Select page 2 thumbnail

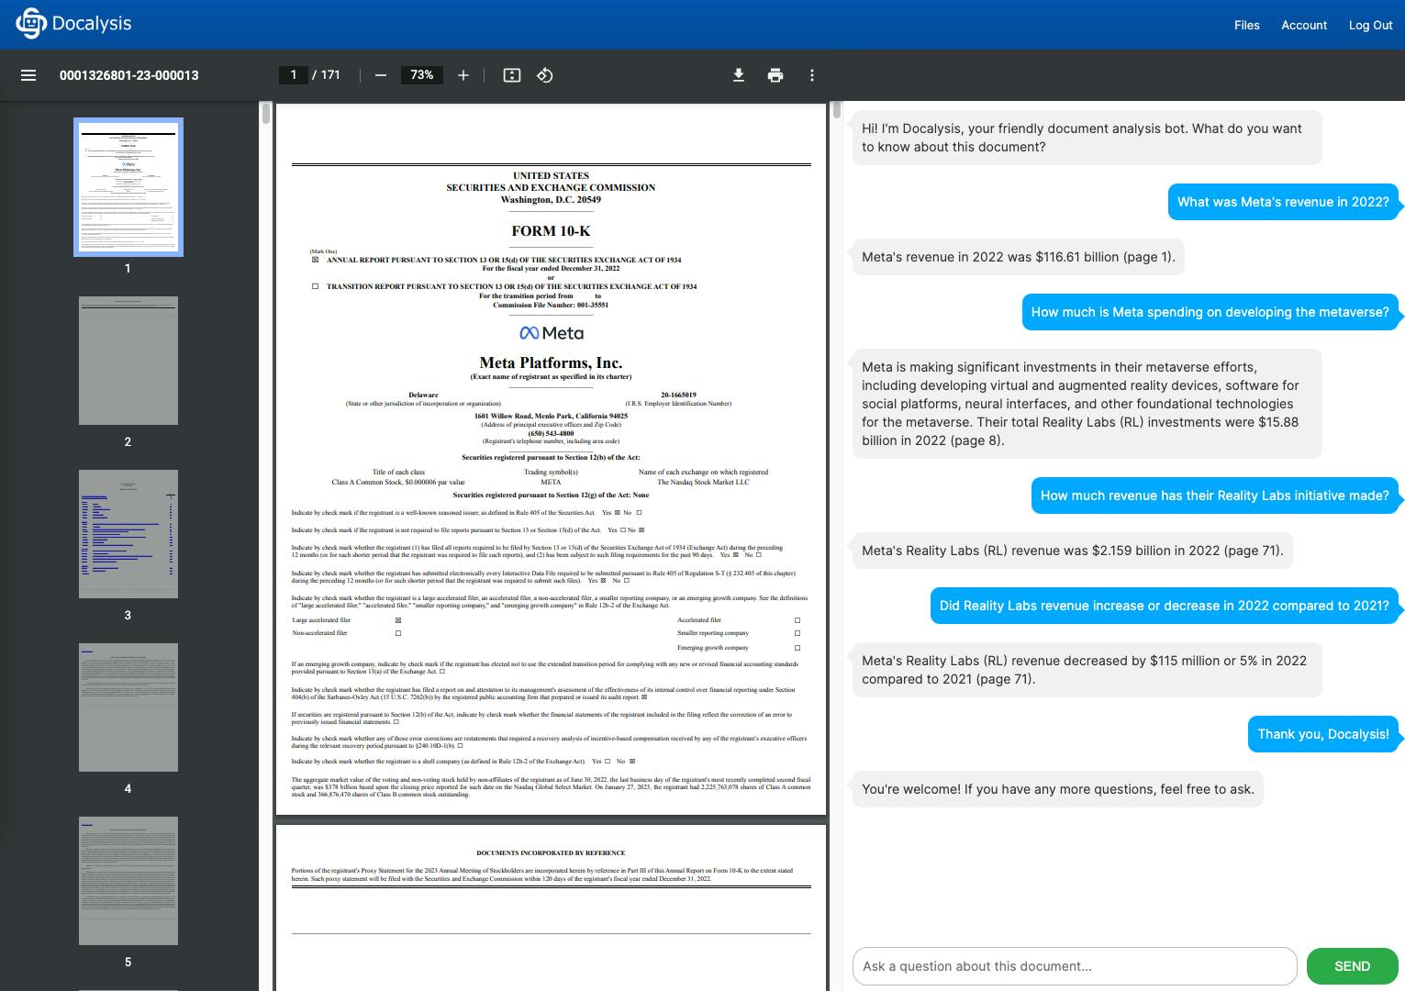tap(128, 361)
